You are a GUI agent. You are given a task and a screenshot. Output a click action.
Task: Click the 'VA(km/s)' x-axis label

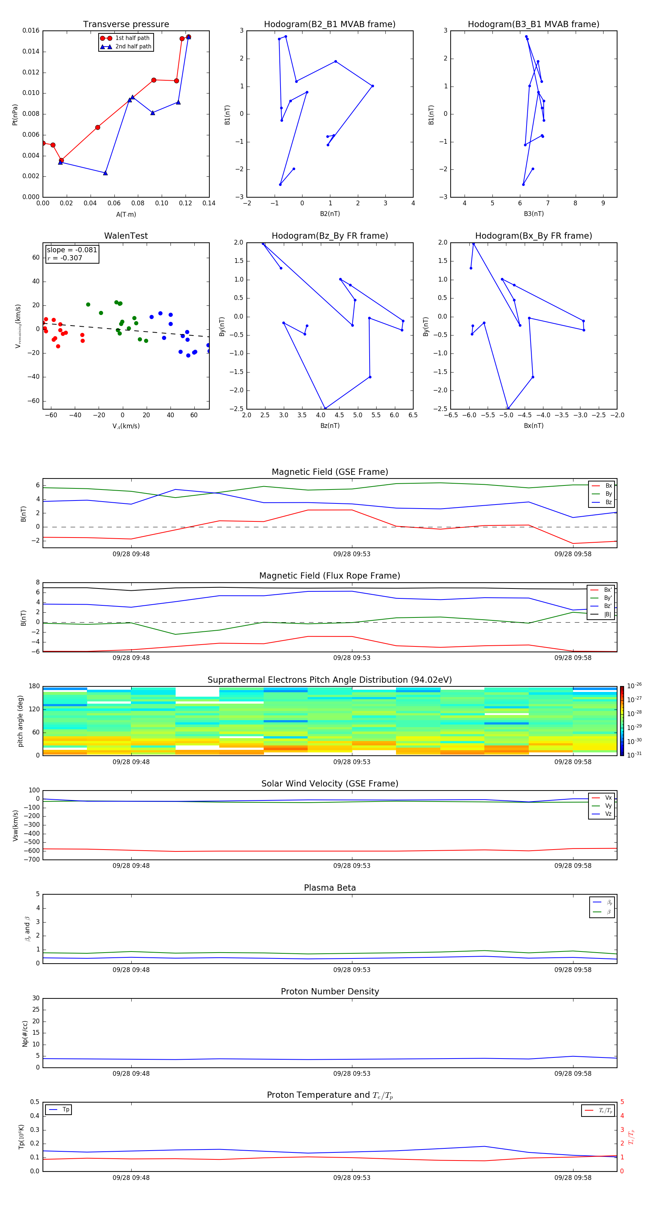(126, 426)
